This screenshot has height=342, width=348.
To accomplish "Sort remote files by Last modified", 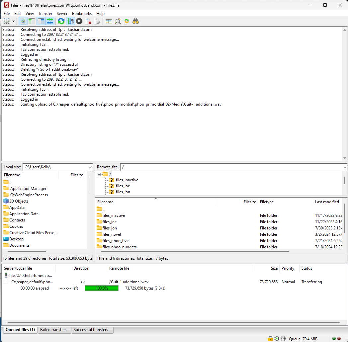I will [327, 202].
